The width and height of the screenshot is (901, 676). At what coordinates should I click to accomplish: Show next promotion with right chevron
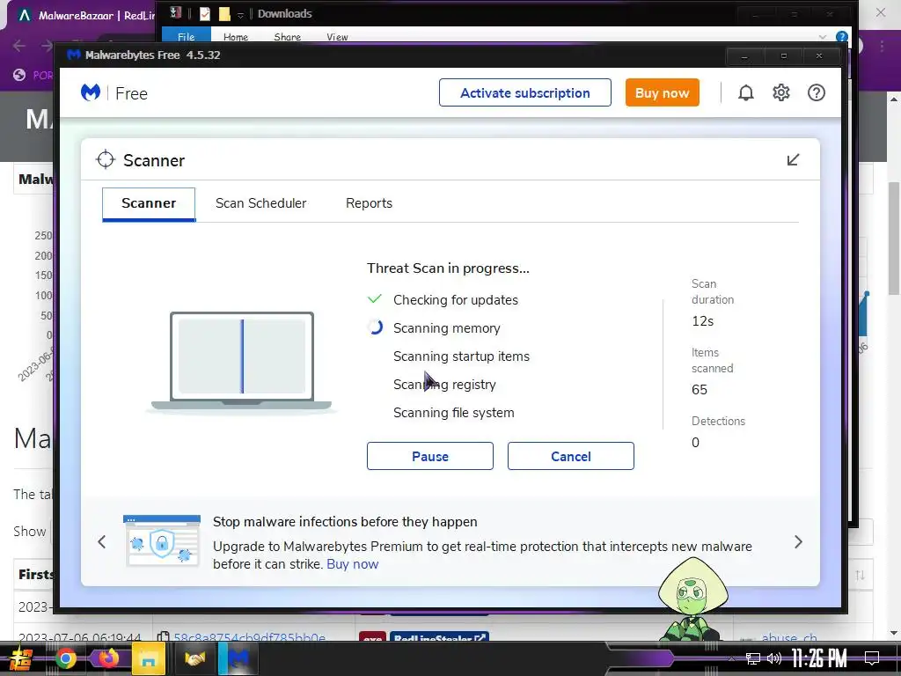pos(798,542)
